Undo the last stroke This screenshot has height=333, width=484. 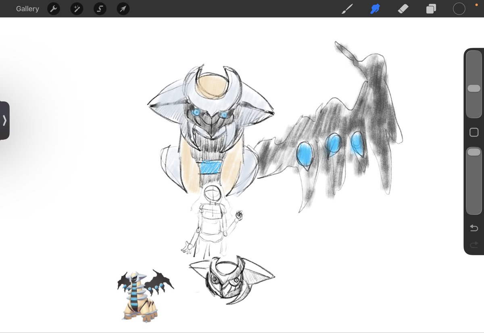474,228
